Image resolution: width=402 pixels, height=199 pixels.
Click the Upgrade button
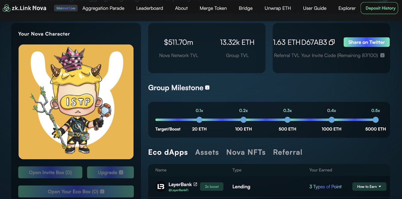110,172
